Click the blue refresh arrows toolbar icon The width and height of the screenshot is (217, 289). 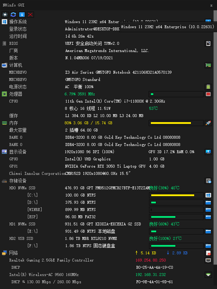click(x=13, y=14)
